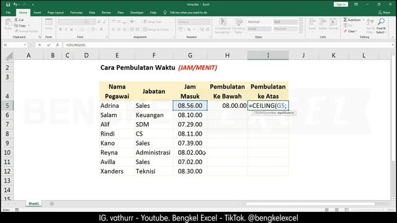Click the Sign in button
This screenshot has width=397, height=223.
coord(341,4)
